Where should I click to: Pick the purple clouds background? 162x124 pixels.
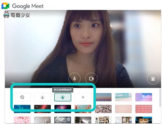144,97
